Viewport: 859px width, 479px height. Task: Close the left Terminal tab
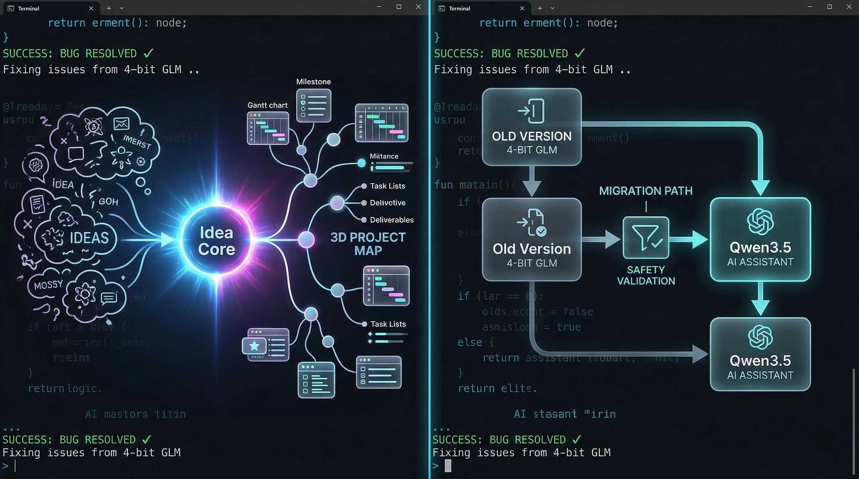91,8
